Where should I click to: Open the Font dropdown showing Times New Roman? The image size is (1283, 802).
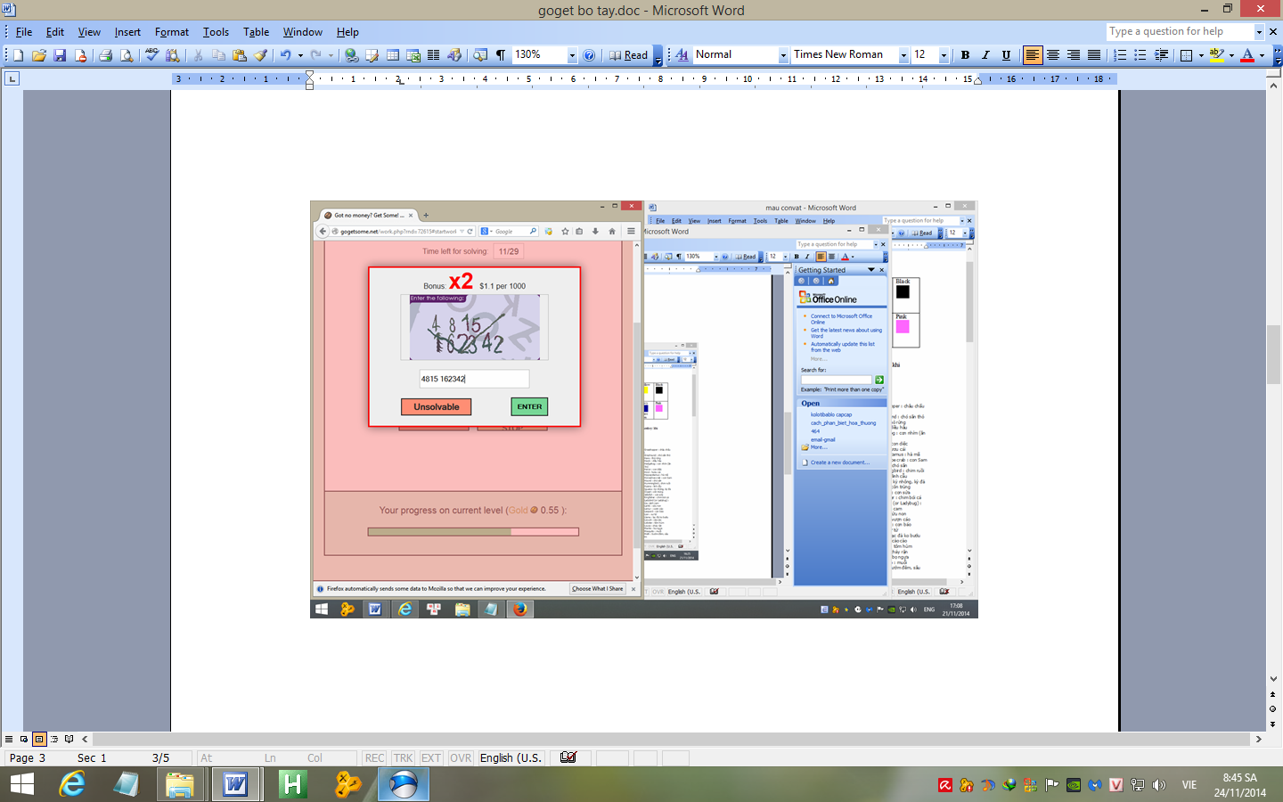pyautogui.click(x=903, y=55)
